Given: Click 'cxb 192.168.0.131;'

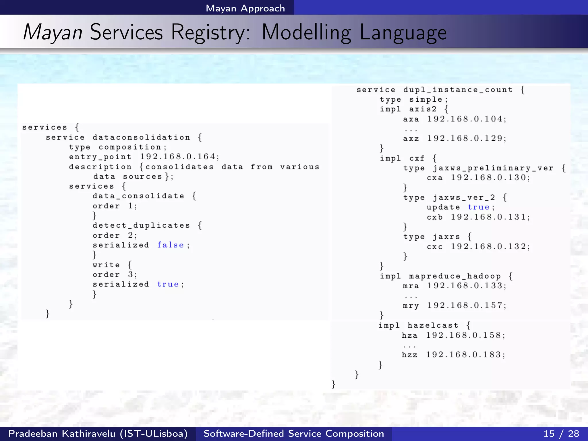Looking at the screenshot, I should coord(478,217).
